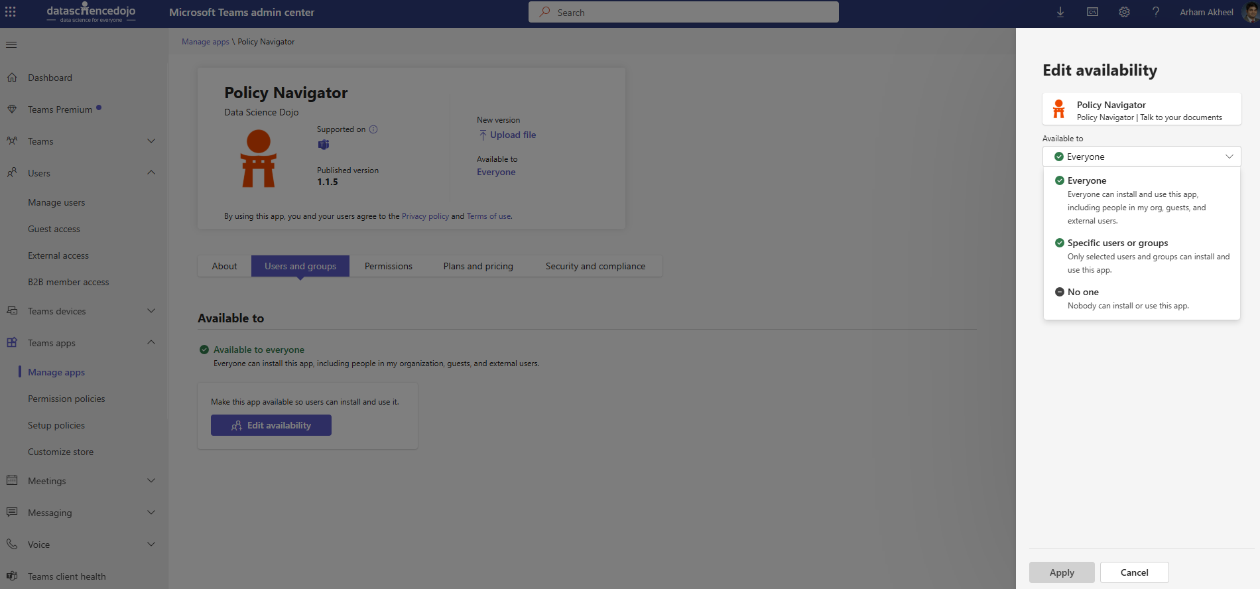Open the Cloud Shell icon in header

1092,12
